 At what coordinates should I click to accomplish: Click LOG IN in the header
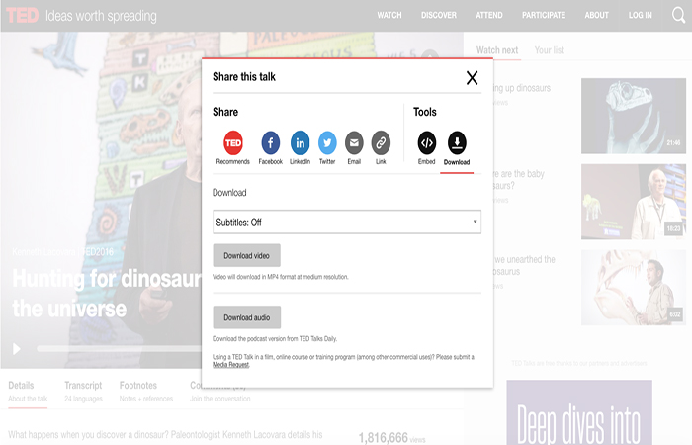pos(640,15)
